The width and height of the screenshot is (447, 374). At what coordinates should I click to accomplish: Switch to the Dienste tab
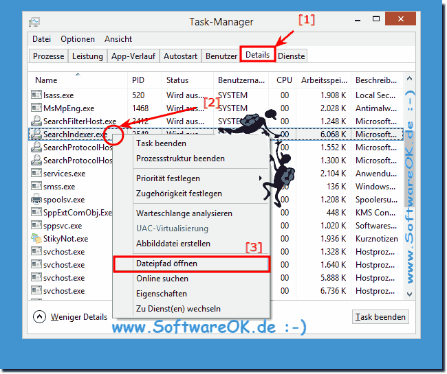pos(291,56)
